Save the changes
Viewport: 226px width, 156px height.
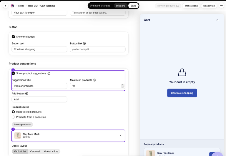point(133,6)
